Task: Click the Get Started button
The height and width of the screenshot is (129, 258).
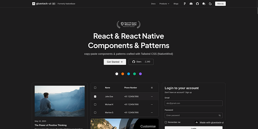Action: (x=114, y=62)
